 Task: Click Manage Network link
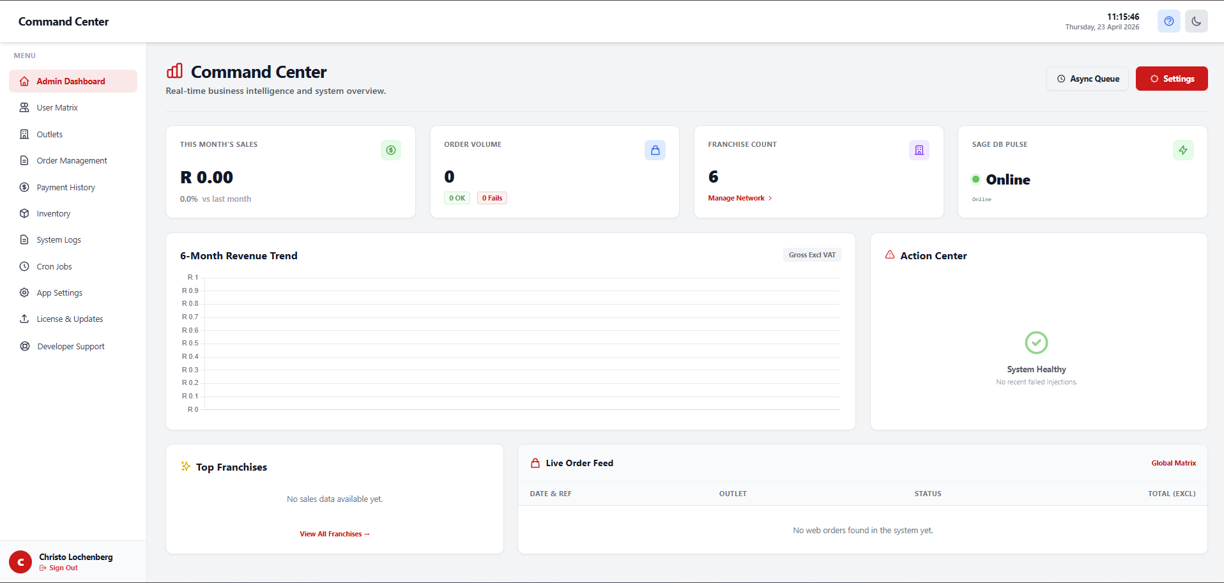[740, 198]
